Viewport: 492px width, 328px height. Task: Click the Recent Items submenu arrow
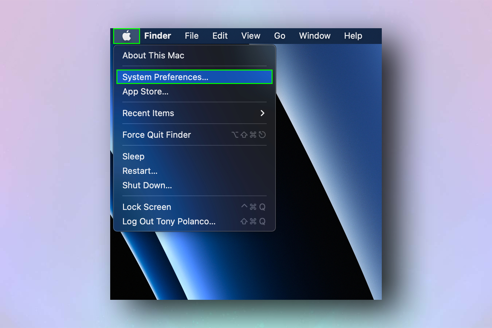point(262,113)
